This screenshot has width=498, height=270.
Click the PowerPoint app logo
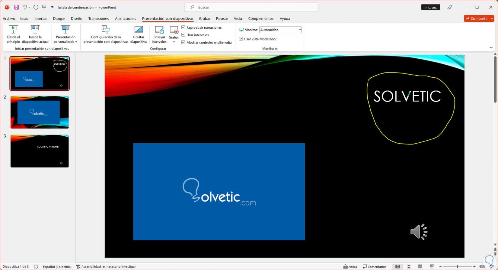point(7,7)
